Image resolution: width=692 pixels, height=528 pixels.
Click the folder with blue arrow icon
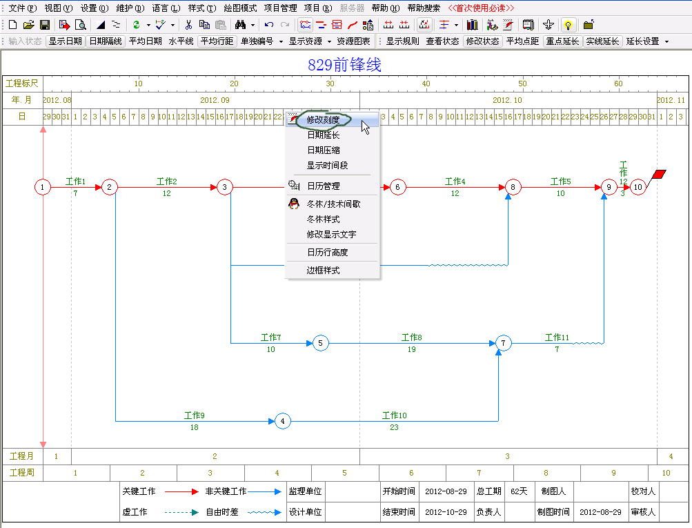point(589,25)
